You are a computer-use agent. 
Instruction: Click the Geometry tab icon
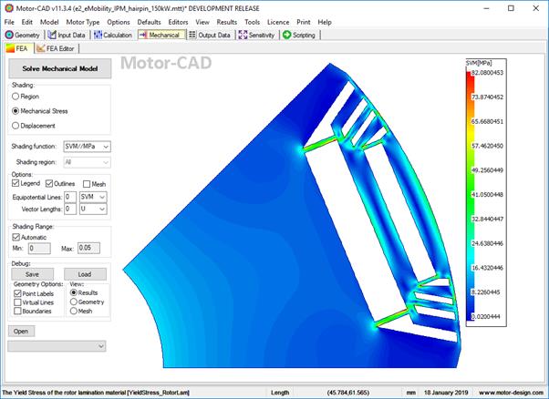9,35
